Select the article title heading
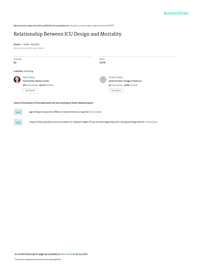This screenshot has height=266, width=199. point(67,34)
